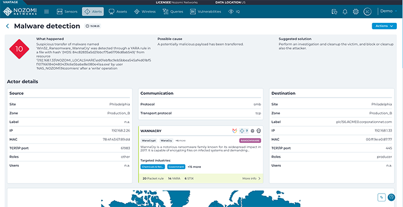Click the Malware detection page title

pyautogui.click(x=47, y=26)
